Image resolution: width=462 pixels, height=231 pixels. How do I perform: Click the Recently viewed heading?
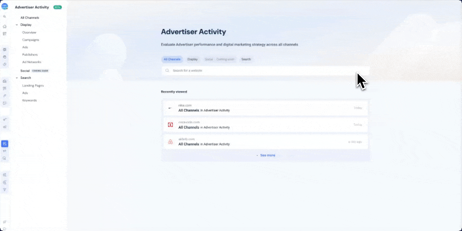click(174, 92)
